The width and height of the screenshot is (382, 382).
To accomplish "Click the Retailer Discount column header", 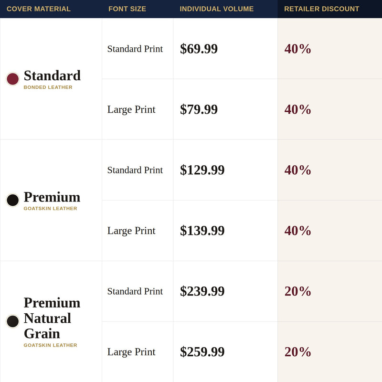I will pos(321,9).
